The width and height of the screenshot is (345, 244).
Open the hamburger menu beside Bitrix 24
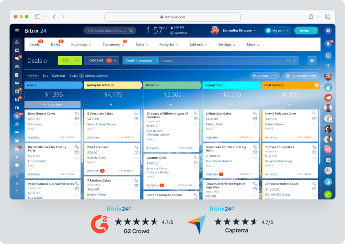[17, 31]
